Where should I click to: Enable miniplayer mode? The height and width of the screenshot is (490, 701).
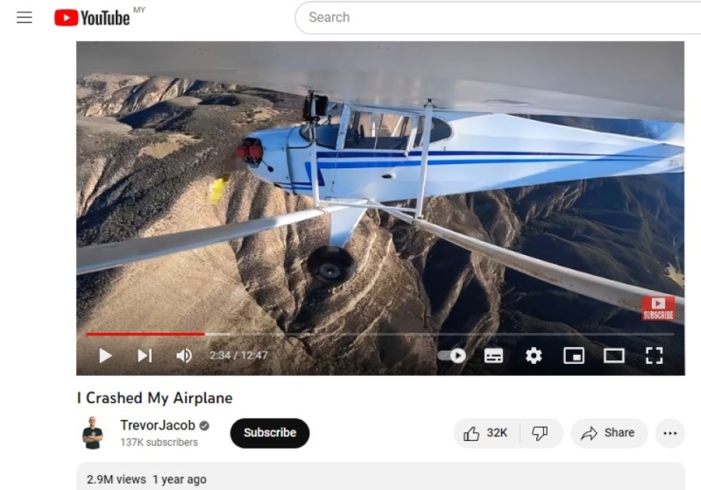click(x=574, y=356)
